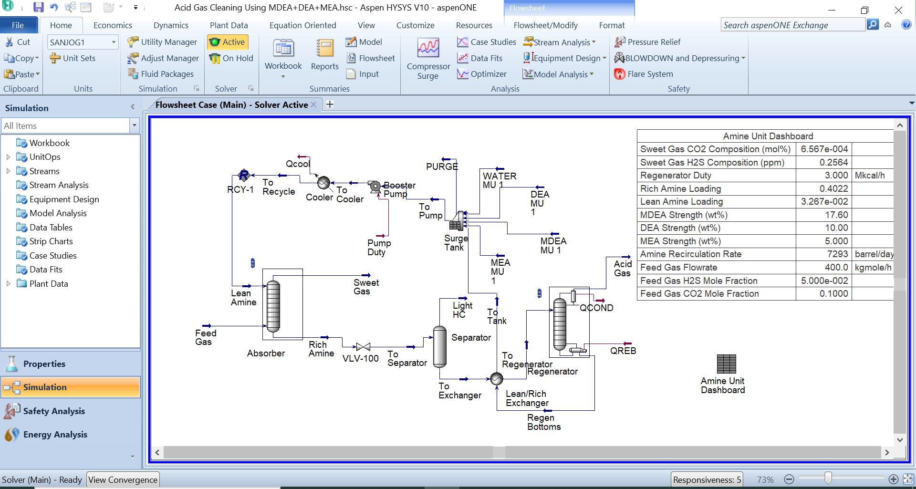Open Flare System
The width and height of the screenshot is (916, 489).
click(x=644, y=74)
